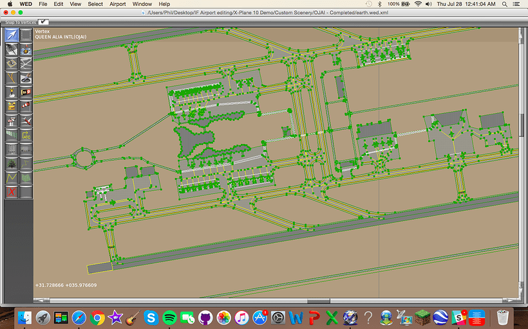Open Notification Center list icon

pyautogui.click(x=516, y=4)
